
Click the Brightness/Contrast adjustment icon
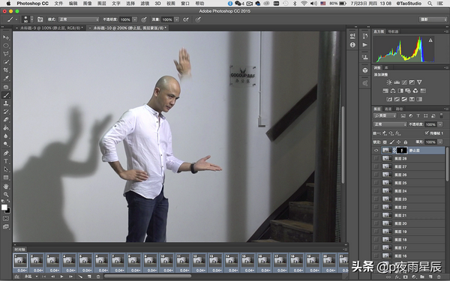[389, 82]
